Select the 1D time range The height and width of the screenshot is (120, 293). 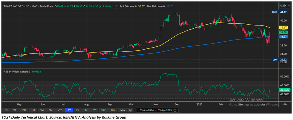click(6, 110)
